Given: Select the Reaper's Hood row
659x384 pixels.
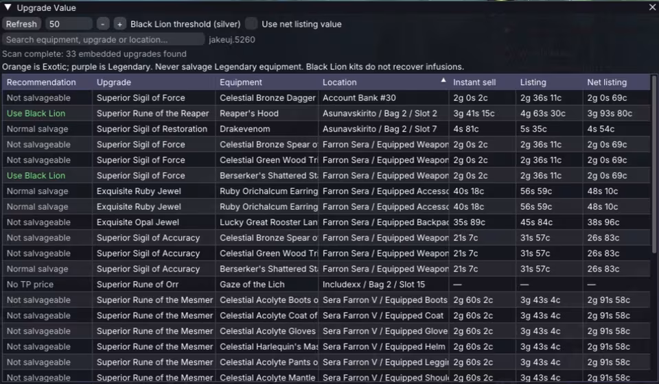Looking at the screenshot, I should click(326, 113).
